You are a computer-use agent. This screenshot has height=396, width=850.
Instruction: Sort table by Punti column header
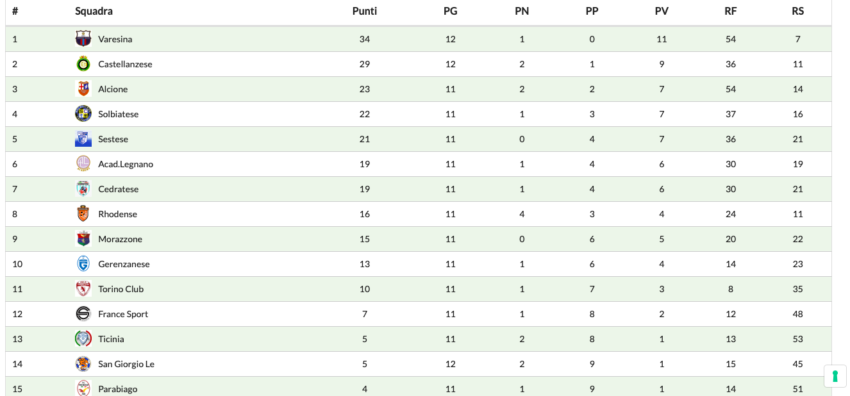[365, 11]
